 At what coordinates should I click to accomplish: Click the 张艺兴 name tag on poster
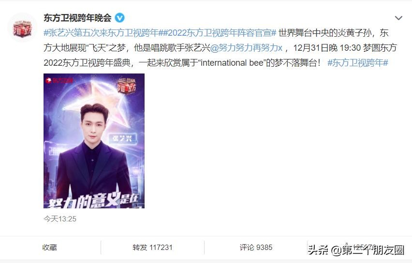(x=123, y=138)
